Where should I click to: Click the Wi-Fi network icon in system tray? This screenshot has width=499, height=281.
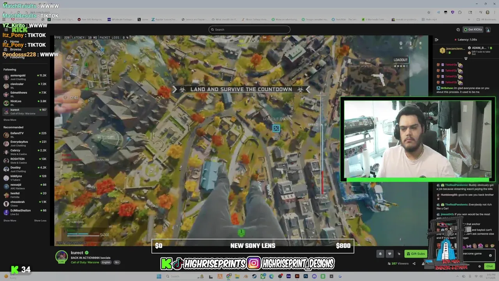pos(476,276)
